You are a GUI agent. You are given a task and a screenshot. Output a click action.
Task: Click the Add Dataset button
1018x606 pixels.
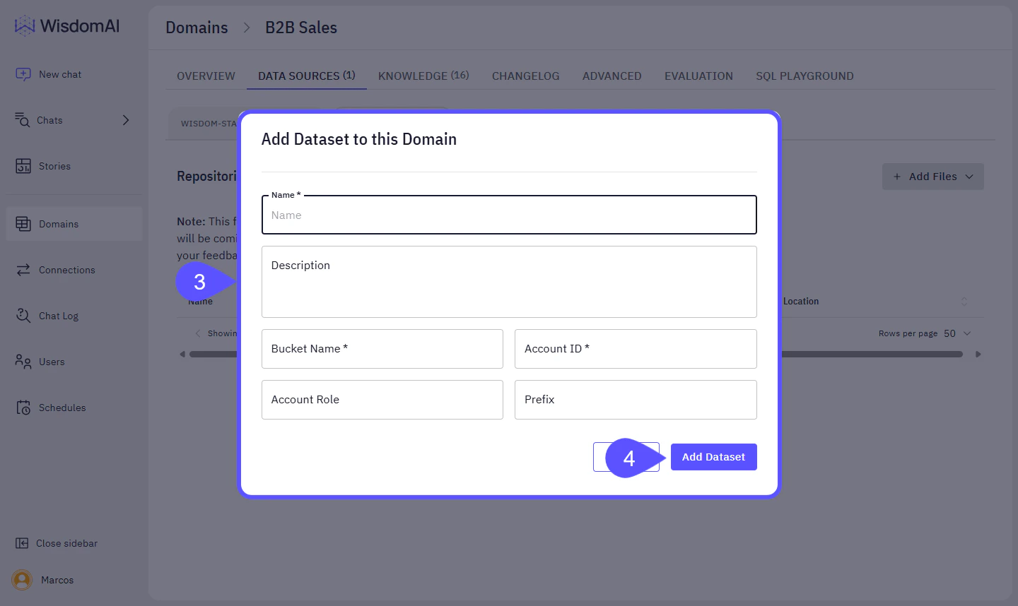pyautogui.click(x=713, y=457)
